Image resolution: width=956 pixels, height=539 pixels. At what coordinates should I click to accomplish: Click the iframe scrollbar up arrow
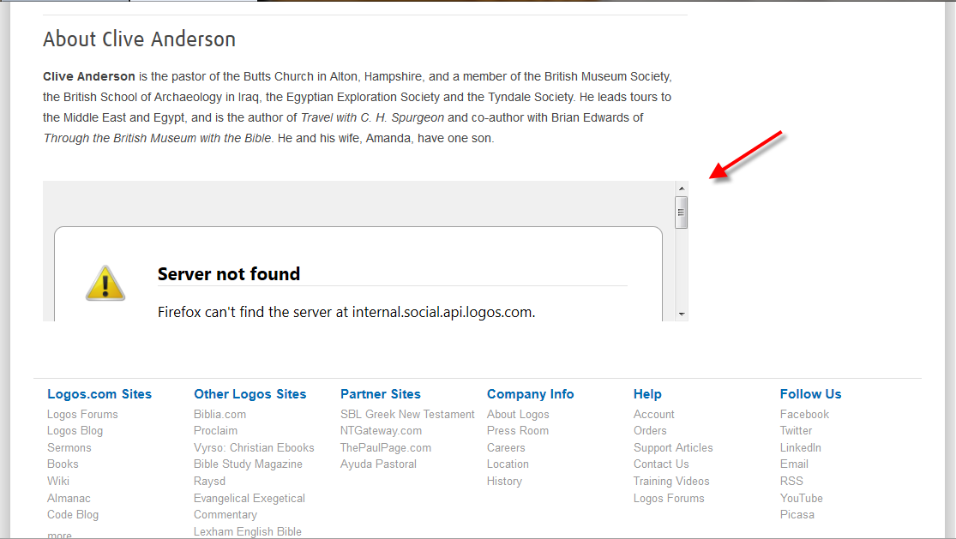click(682, 189)
